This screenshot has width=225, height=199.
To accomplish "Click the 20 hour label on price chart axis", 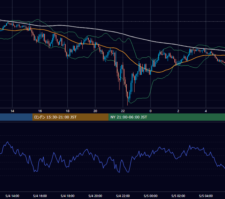I will [x=95, y=111].
